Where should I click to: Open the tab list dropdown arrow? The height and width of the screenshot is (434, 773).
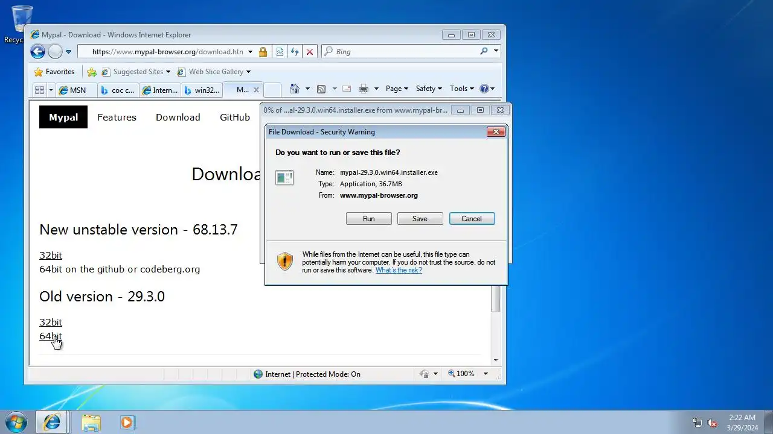[x=51, y=90]
